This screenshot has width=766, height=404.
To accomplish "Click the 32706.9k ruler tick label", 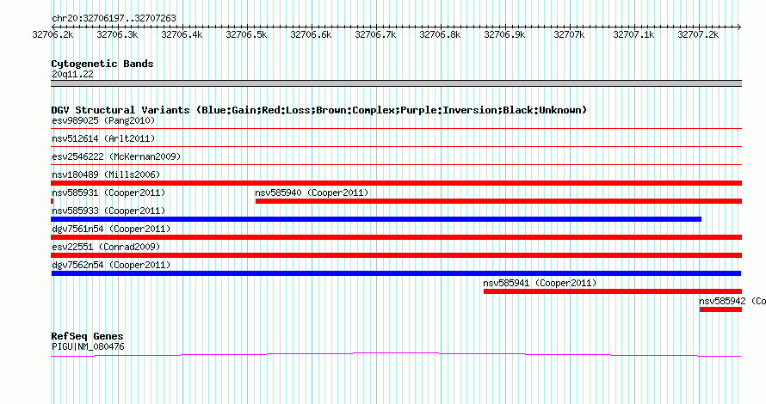I will (504, 34).
